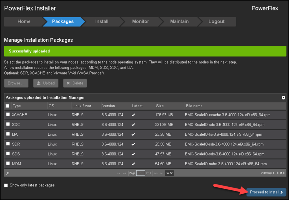Click the Proceed to Install button
This screenshot has height=200, width=289.
(x=266, y=192)
